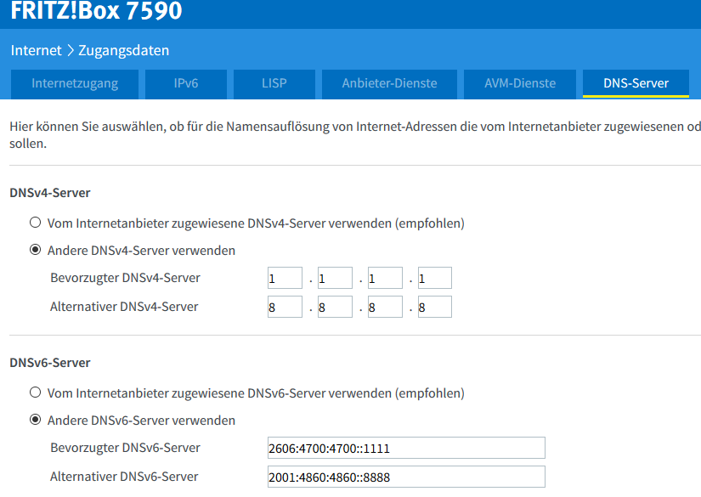Click second octet of Bevorzugter DNSv4-Server
This screenshot has width=701, height=497.
[x=335, y=278]
